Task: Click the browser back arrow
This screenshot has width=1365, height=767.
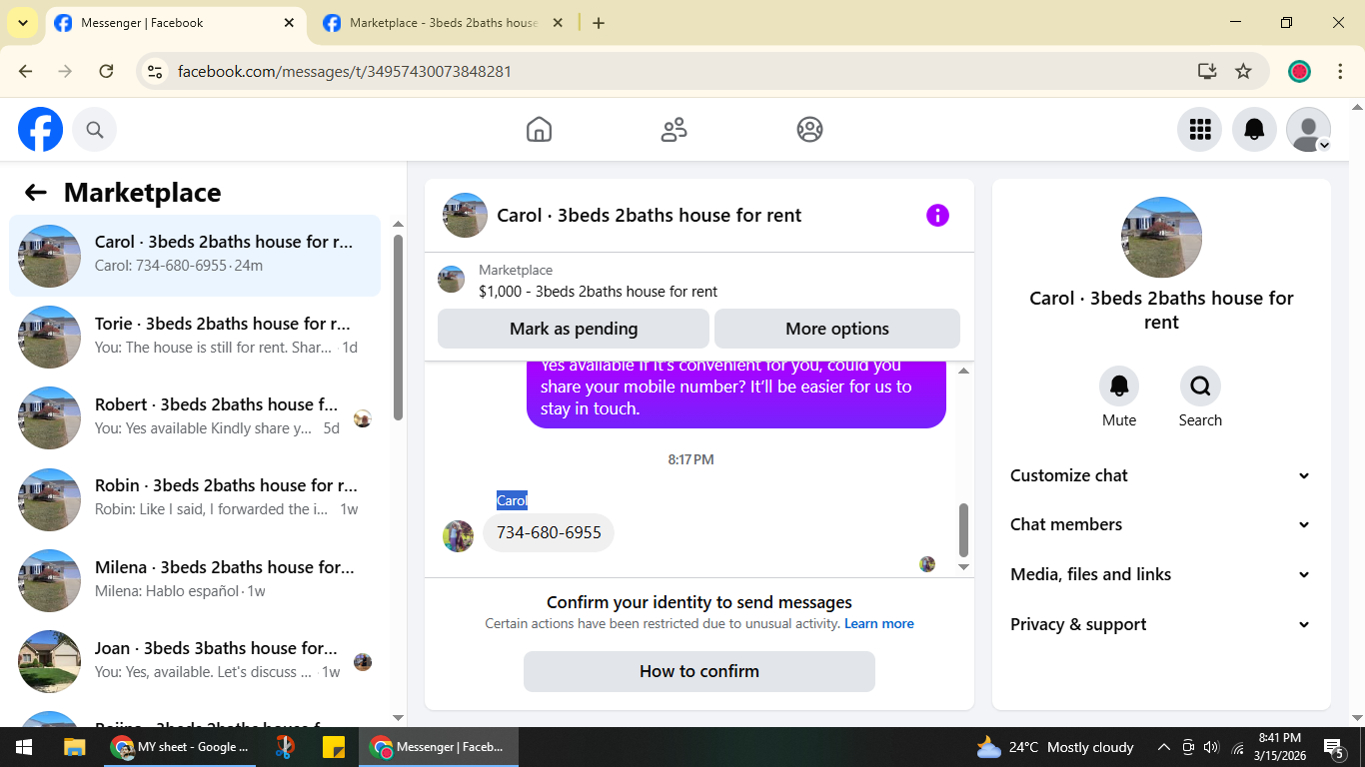Action: [x=26, y=71]
